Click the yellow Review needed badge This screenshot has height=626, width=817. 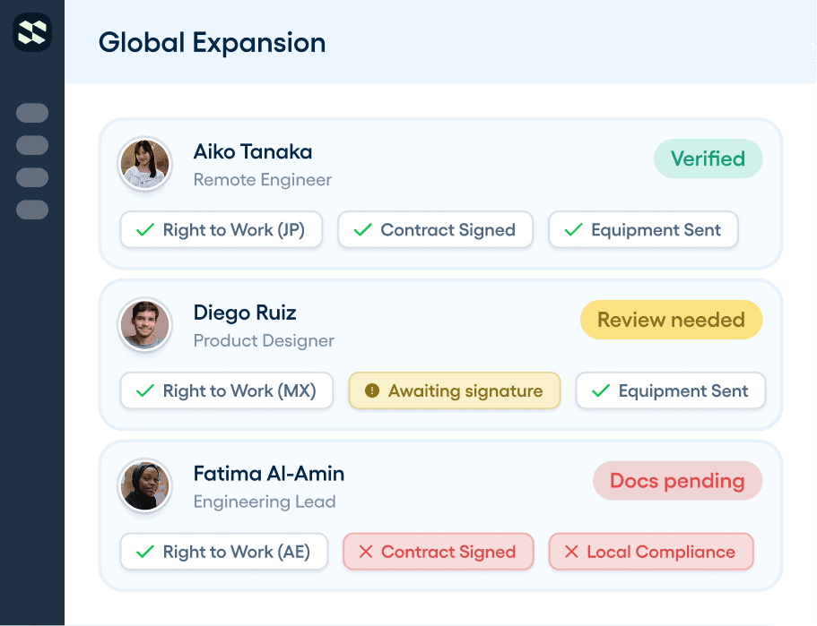point(671,320)
